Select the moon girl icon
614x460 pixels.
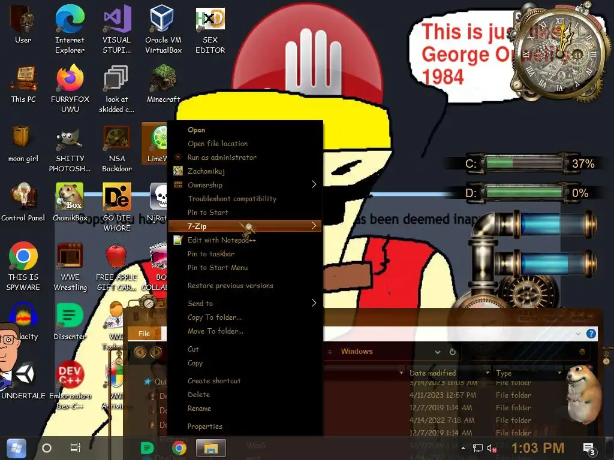point(23,143)
